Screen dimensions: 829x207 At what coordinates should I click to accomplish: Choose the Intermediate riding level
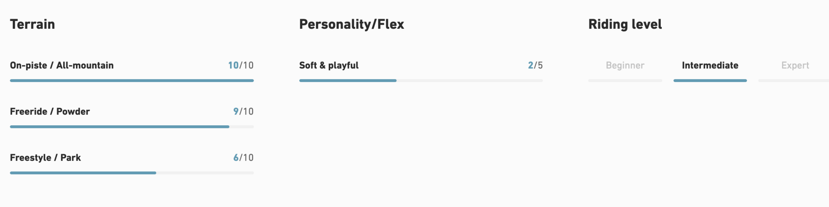(710, 65)
